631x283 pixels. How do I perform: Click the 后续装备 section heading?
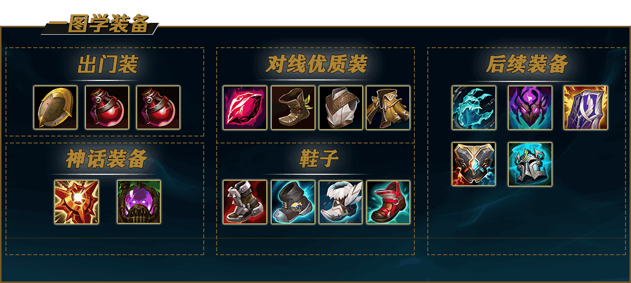(x=527, y=65)
